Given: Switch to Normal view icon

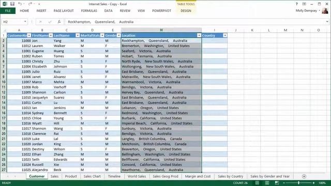Looking at the screenshot, I should coord(257,183).
